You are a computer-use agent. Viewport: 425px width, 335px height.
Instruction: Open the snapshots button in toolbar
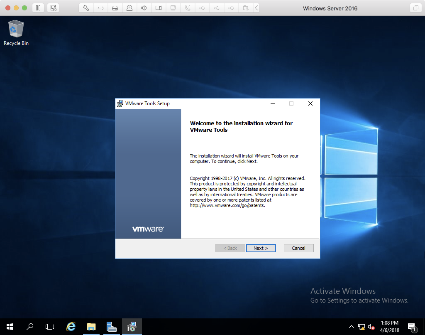53,8
